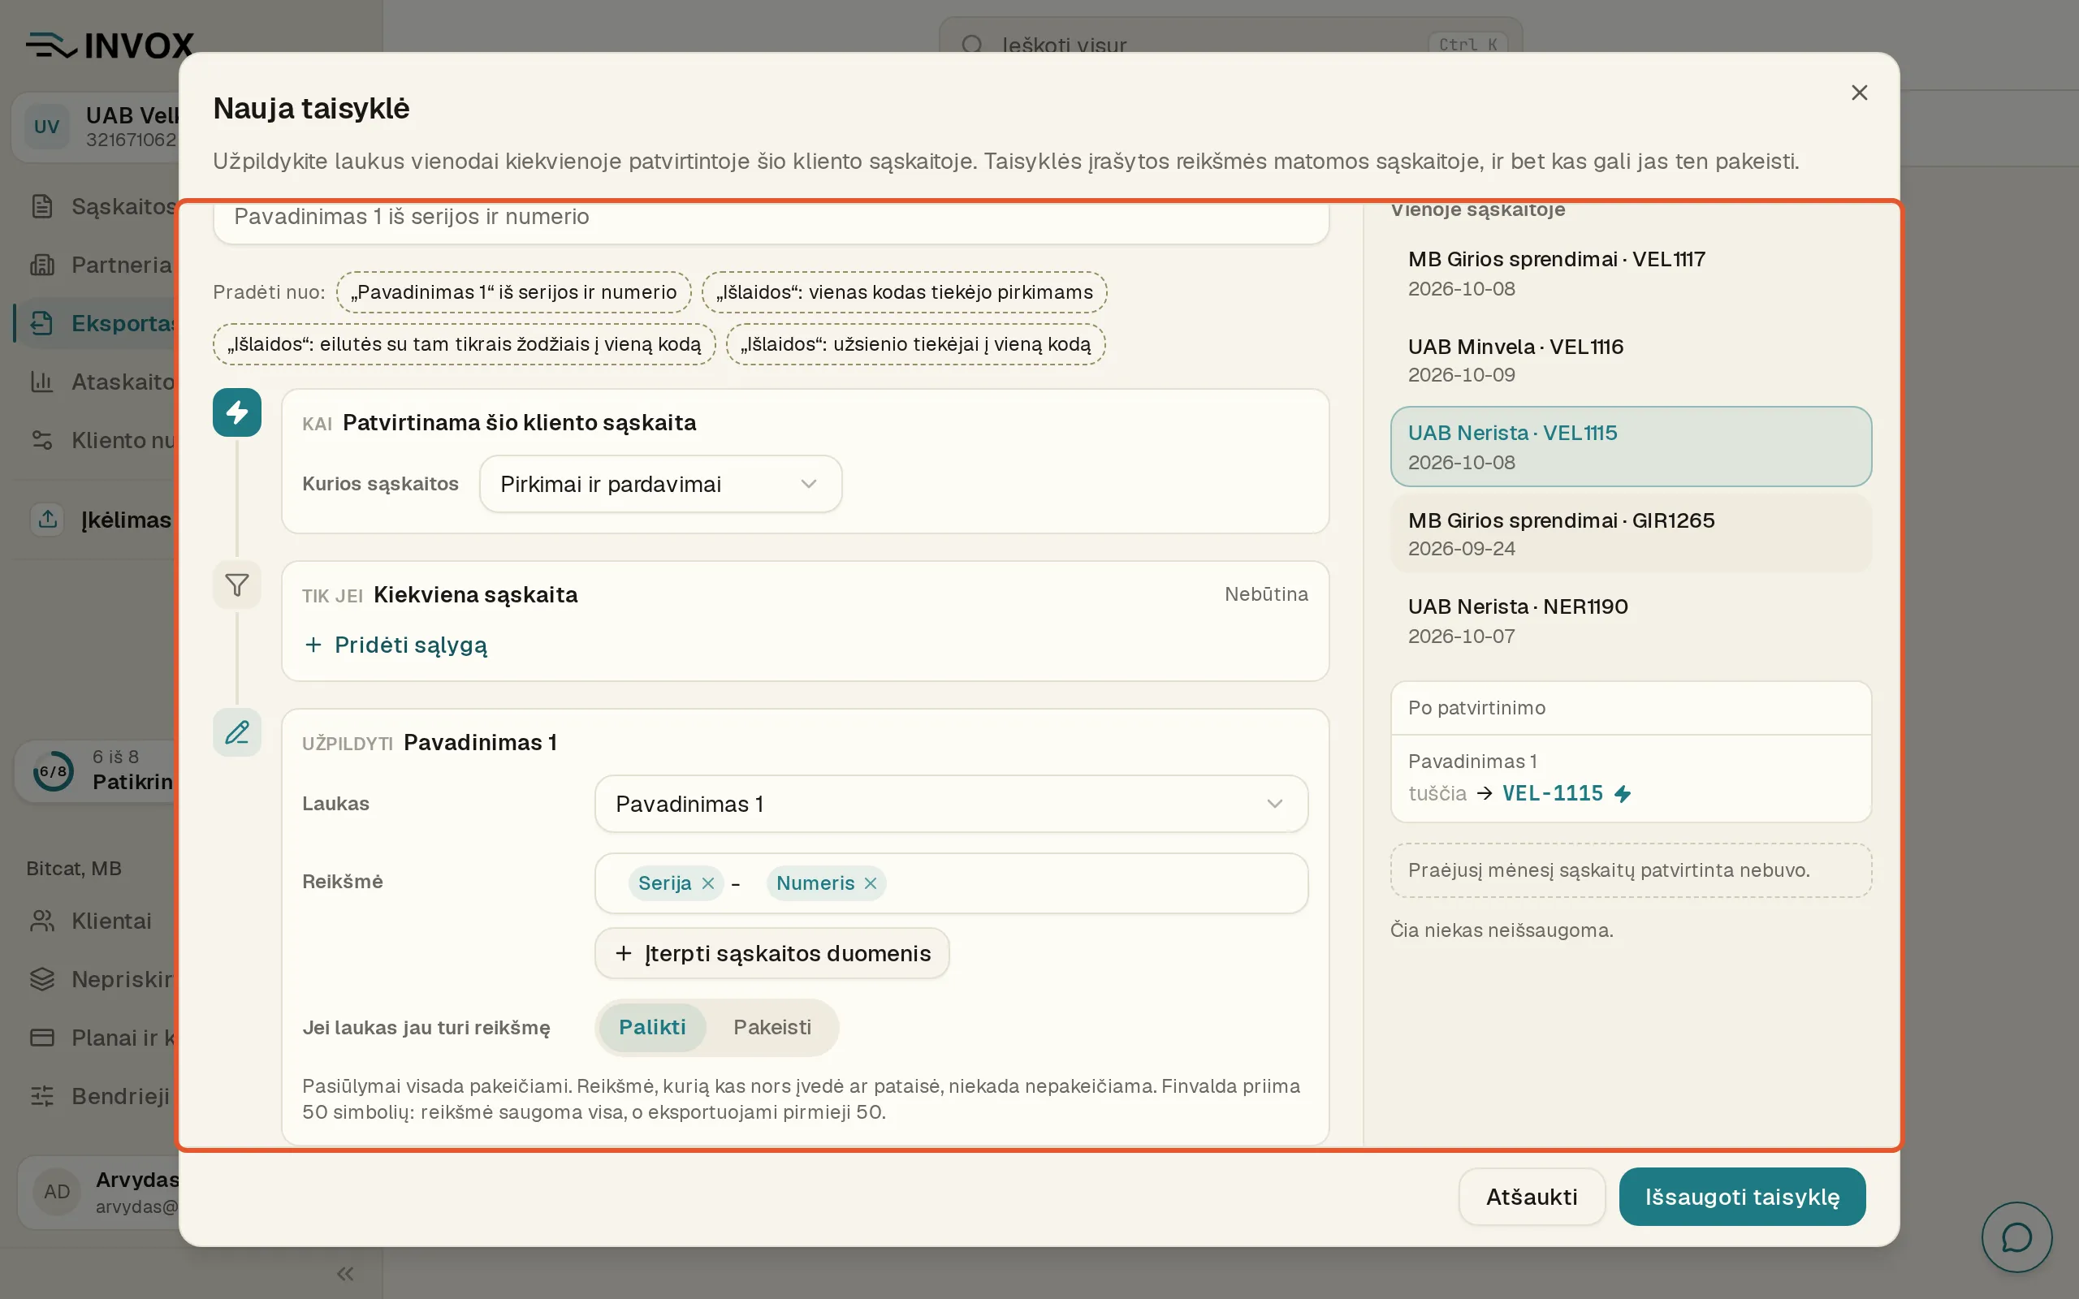Click Pridėti sąlygą link
Image resolution: width=2079 pixels, height=1299 pixels.
click(396, 645)
